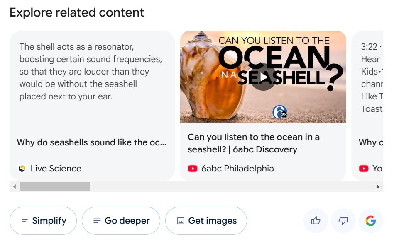Click the partially visible YouTube icon at right
Screen dimensions: 394x241
coord(364,169)
